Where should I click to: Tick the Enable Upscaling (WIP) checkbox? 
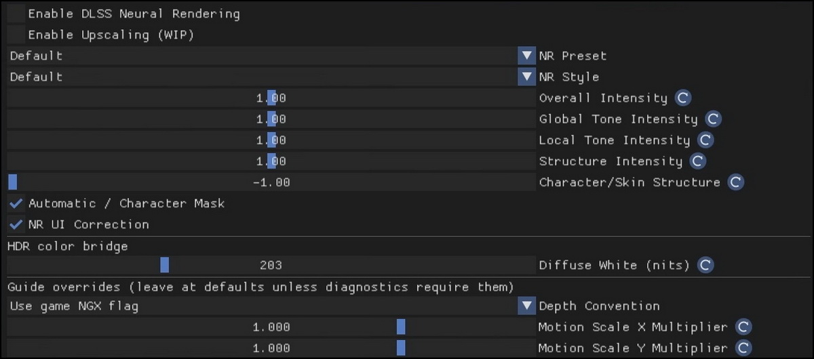[16, 35]
